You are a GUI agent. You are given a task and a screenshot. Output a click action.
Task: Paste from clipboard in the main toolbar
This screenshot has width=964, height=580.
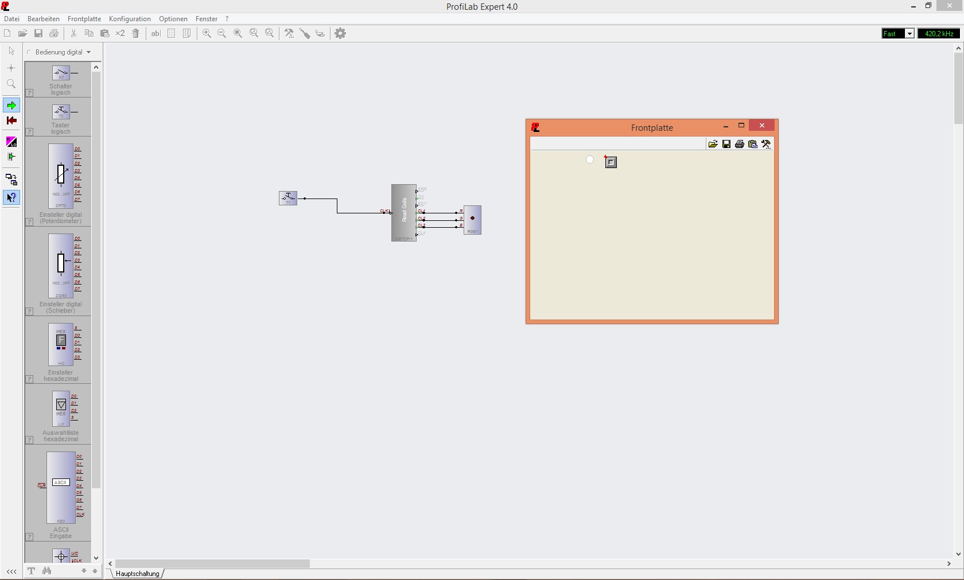[105, 33]
